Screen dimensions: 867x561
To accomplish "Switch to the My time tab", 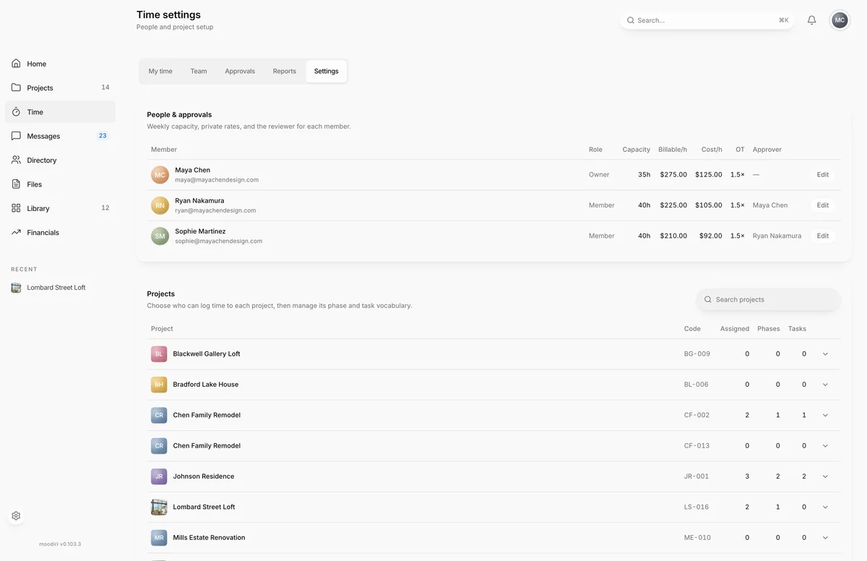I will click(x=160, y=72).
